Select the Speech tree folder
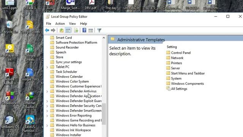 click(x=61, y=52)
